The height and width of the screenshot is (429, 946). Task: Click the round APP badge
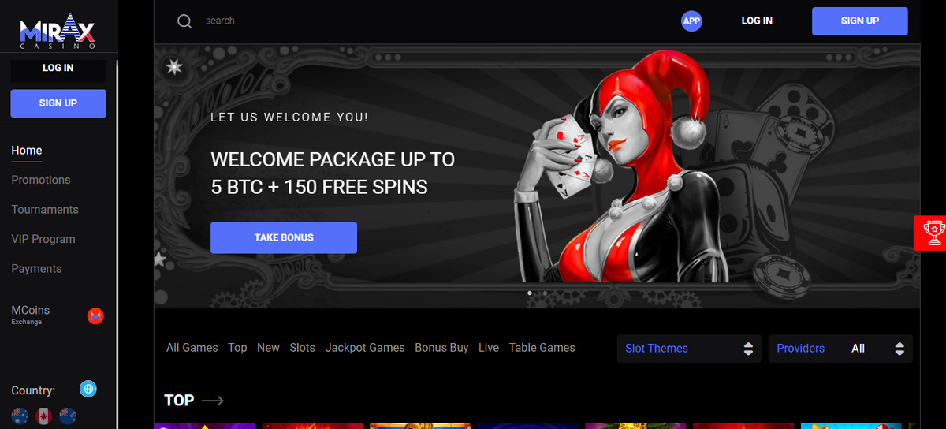coord(691,21)
